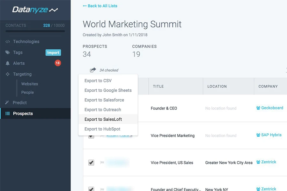This screenshot has width=287, height=191.
Task: Click the company icon beside SAP Hybris
Action: (x=258, y=135)
